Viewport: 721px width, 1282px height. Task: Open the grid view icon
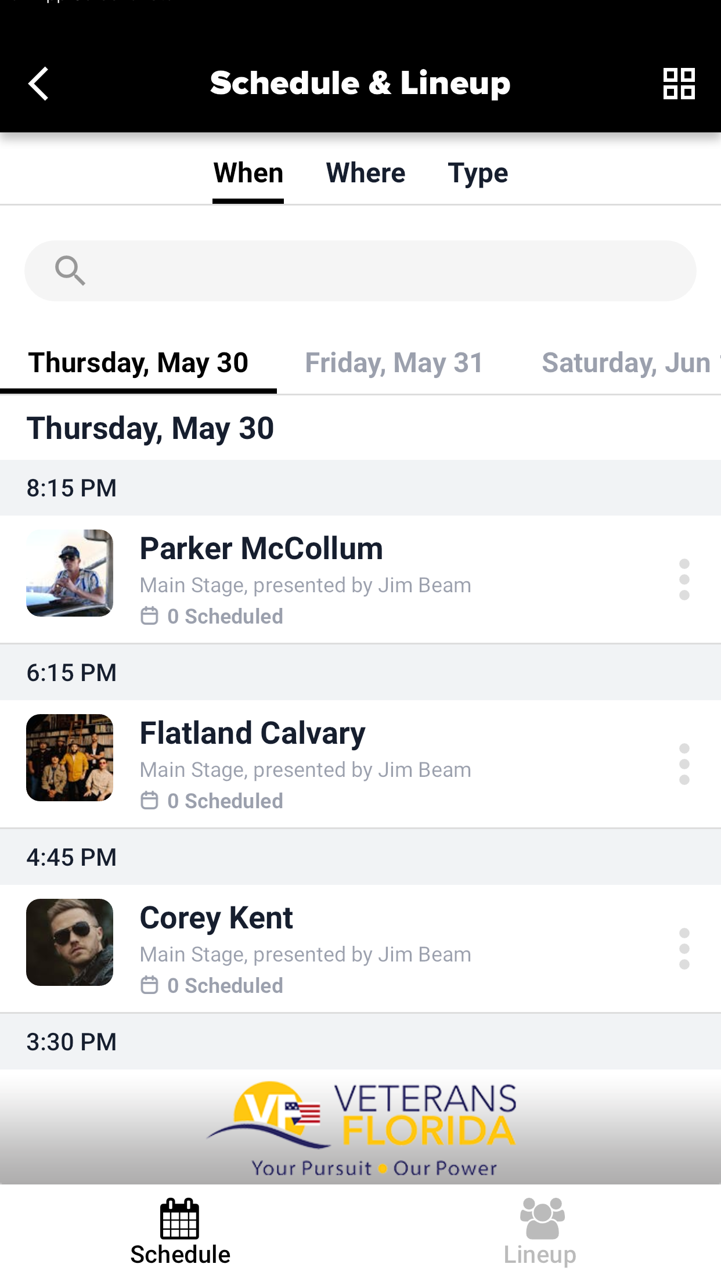coord(679,84)
